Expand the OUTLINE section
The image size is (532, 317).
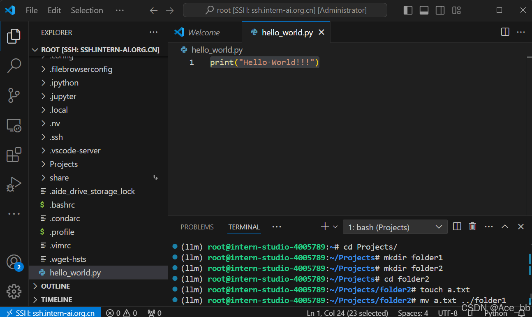tap(98, 286)
